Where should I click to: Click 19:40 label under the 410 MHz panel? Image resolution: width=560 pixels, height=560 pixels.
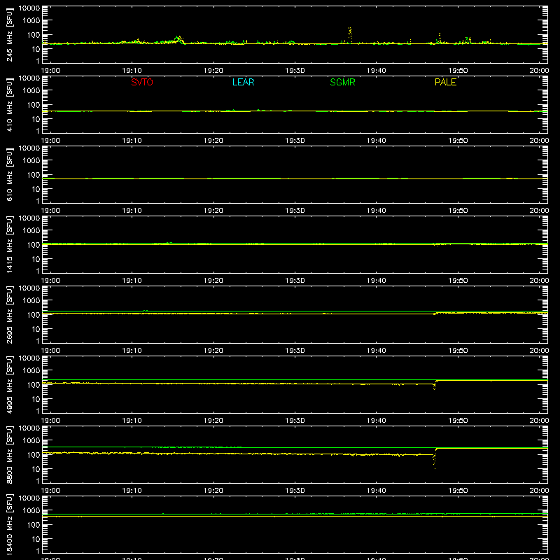coord(376,141)
